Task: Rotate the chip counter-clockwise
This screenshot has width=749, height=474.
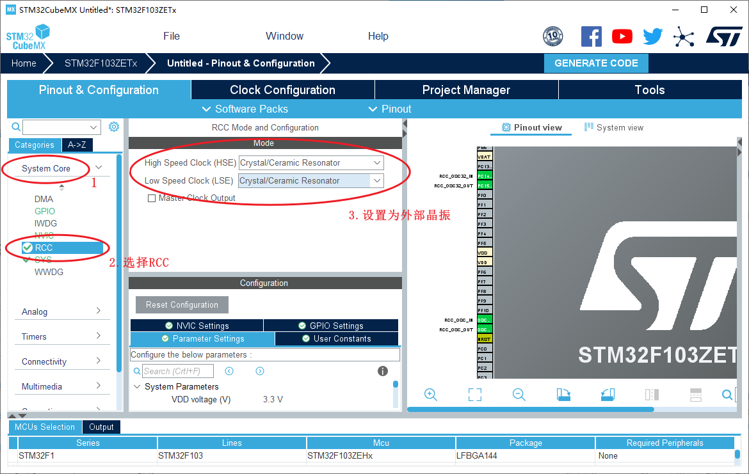Action: (x=608, y=394)
